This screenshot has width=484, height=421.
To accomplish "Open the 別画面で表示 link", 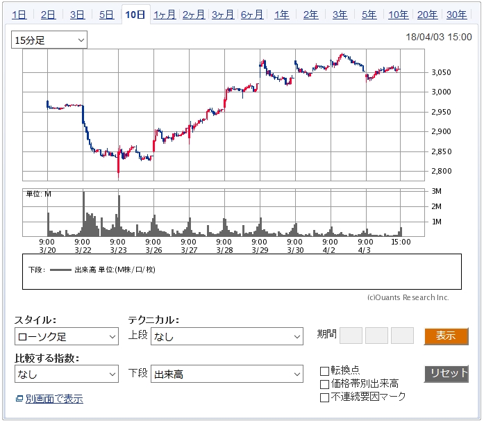I will (54, 399).
